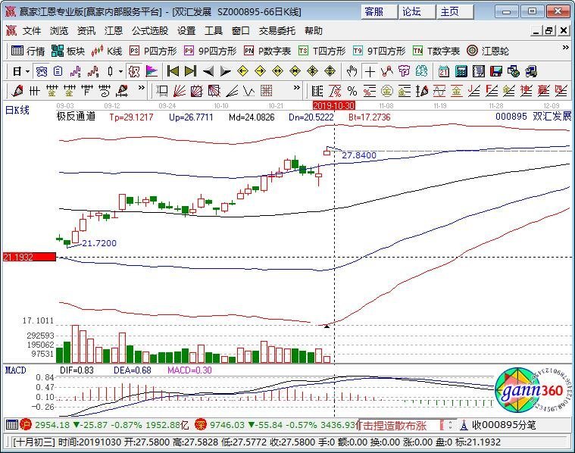Click the 客服 button
This screenshot has height=453, width=575.
(x=380, y=11)
